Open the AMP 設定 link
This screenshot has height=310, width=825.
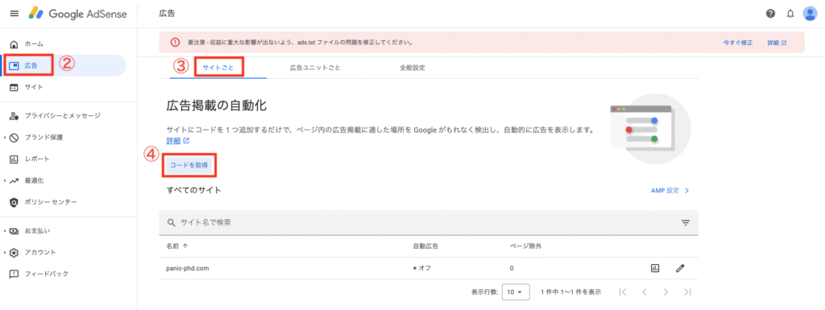(x=670, y=190)
